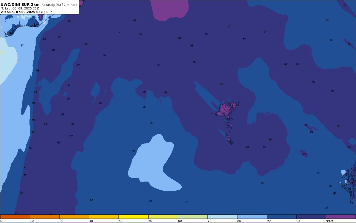356x223 pixels.
Task: Click the 'UWC/DINI EUR 2km' title text
Action: pos(20,4)
